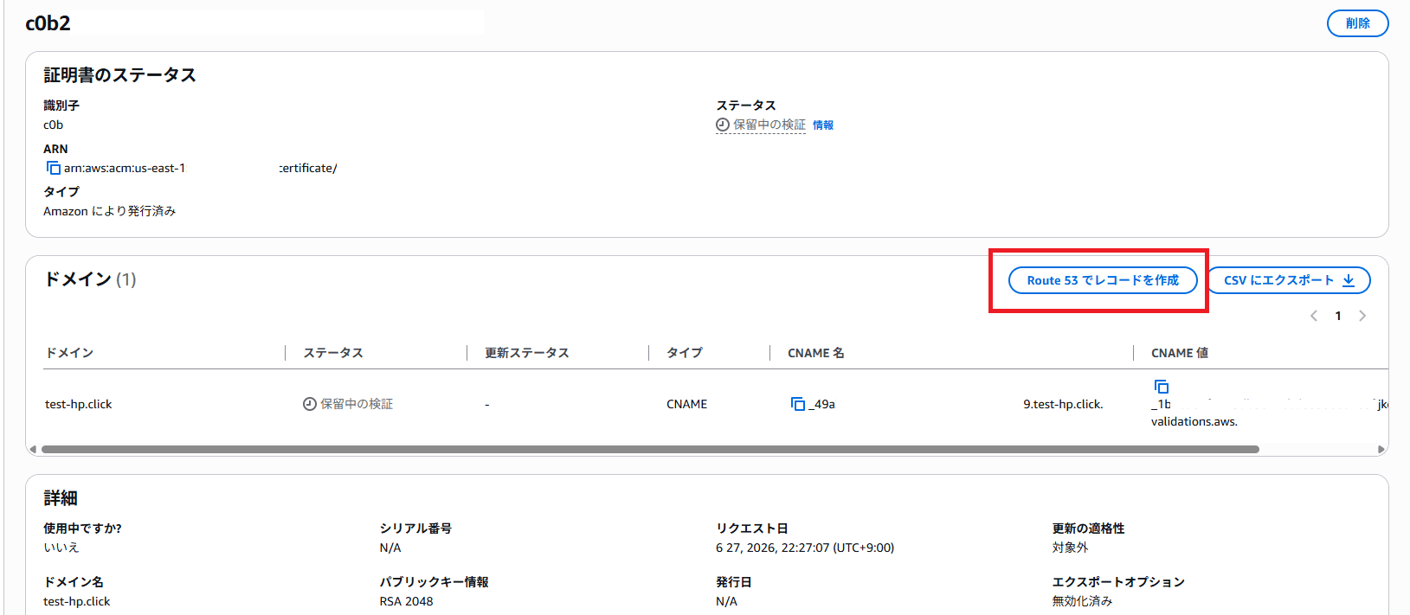Click the clock icon beside the certificate status

pos(723,125)
